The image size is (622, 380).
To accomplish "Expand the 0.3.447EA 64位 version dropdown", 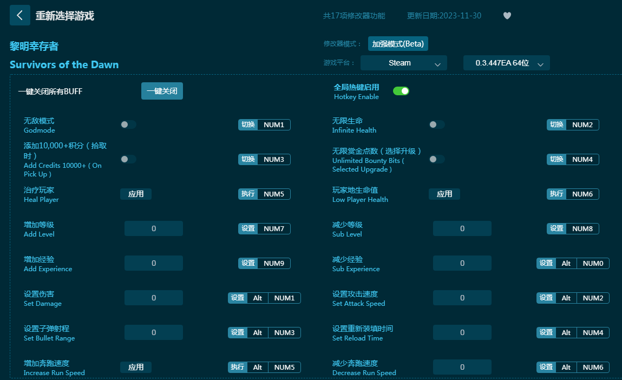I will coord(506,63).
